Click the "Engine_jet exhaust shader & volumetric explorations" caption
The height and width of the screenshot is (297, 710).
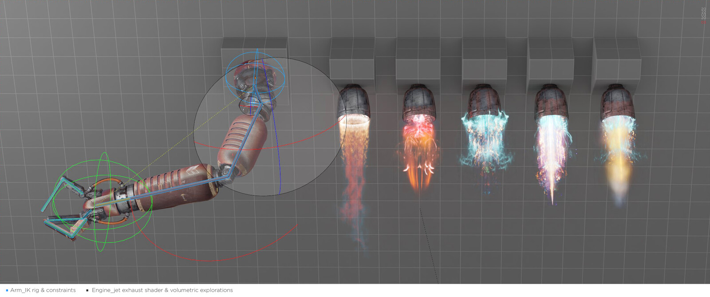pos(162,290)
